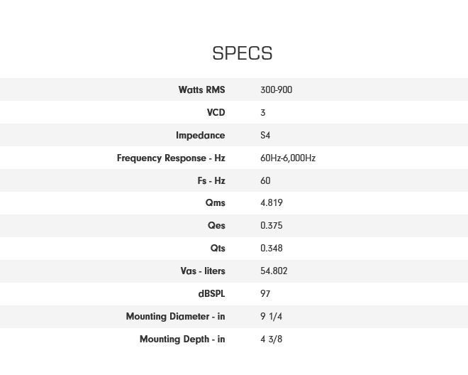The image size is (468, 375).
Task: Select the 4.819 Qms value
Action: 271,203
